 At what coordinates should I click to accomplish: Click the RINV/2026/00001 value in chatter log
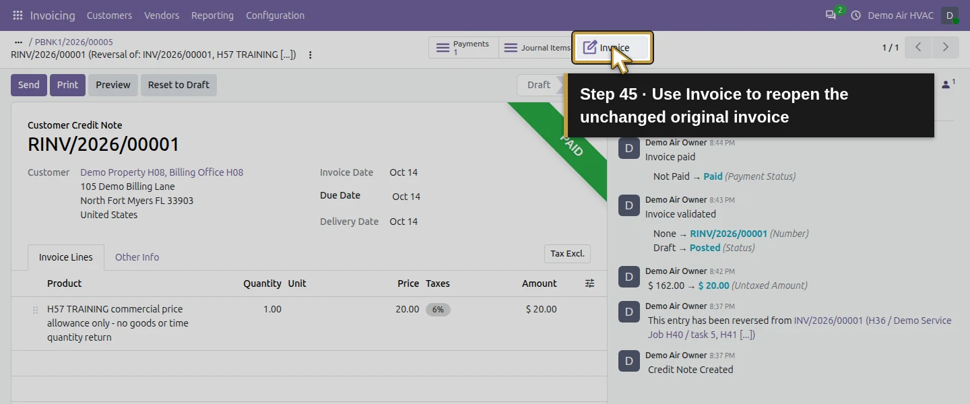coord(728,234)
